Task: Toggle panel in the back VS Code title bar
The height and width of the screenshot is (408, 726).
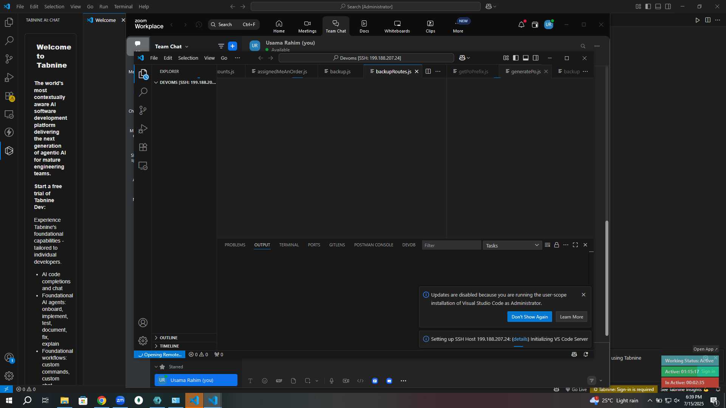Action: tap(658, 6)
